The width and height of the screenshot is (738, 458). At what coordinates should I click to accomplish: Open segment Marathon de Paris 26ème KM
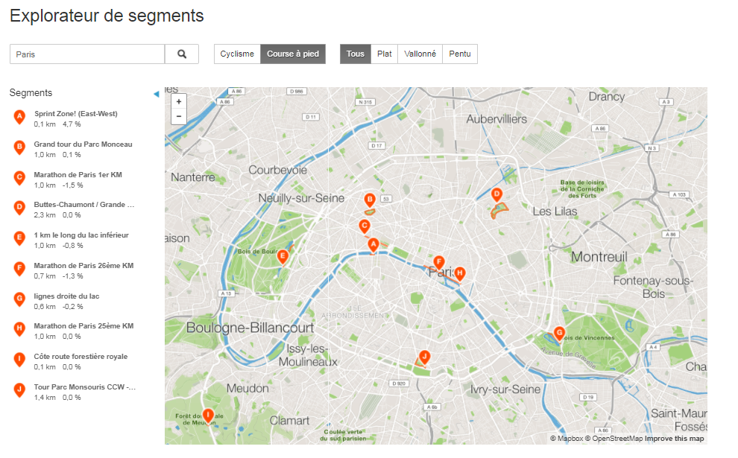(x=83, y=266)
